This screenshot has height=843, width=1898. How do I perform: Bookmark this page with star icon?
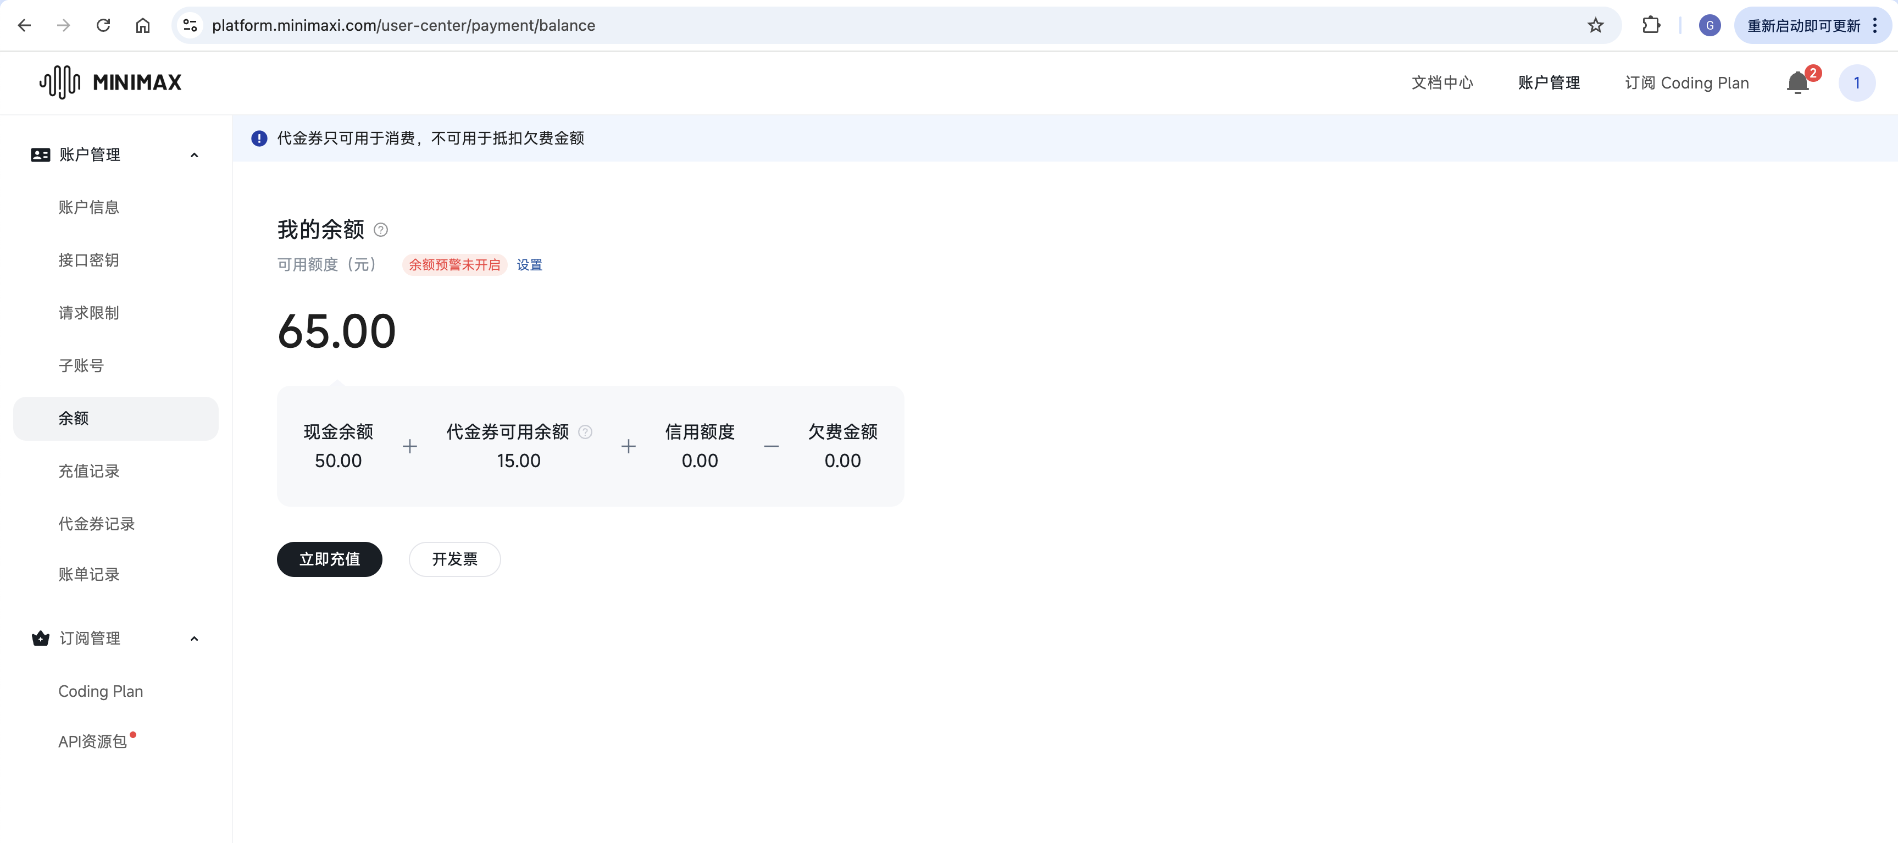pos(1595,25)
